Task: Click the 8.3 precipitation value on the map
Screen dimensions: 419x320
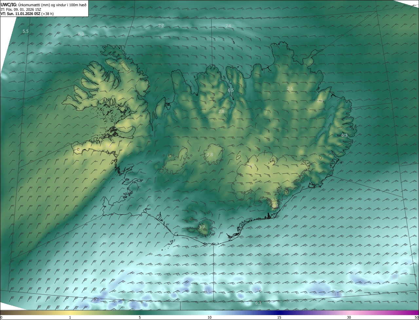Action: click(x=81, y=34)
